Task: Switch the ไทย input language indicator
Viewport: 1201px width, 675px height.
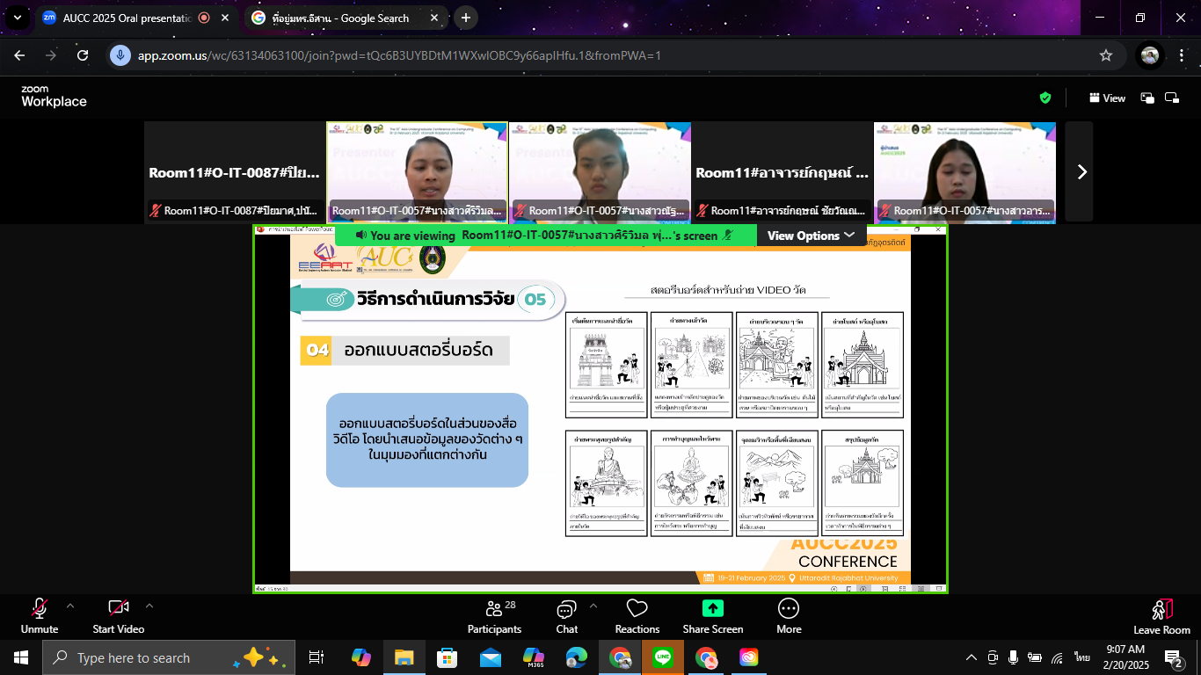Action: [1082, 657]
